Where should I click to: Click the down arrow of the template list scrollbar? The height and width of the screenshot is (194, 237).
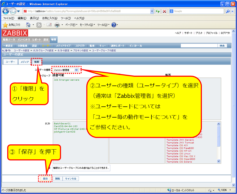pos(219,161)
